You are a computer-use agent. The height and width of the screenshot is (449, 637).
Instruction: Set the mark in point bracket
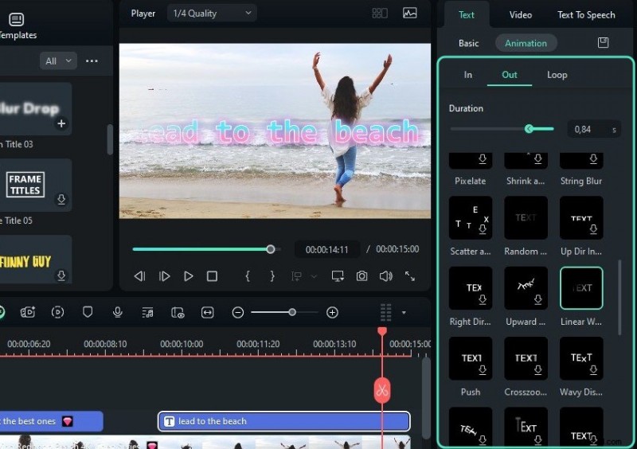pyautogui.click(x=248, y=276)
